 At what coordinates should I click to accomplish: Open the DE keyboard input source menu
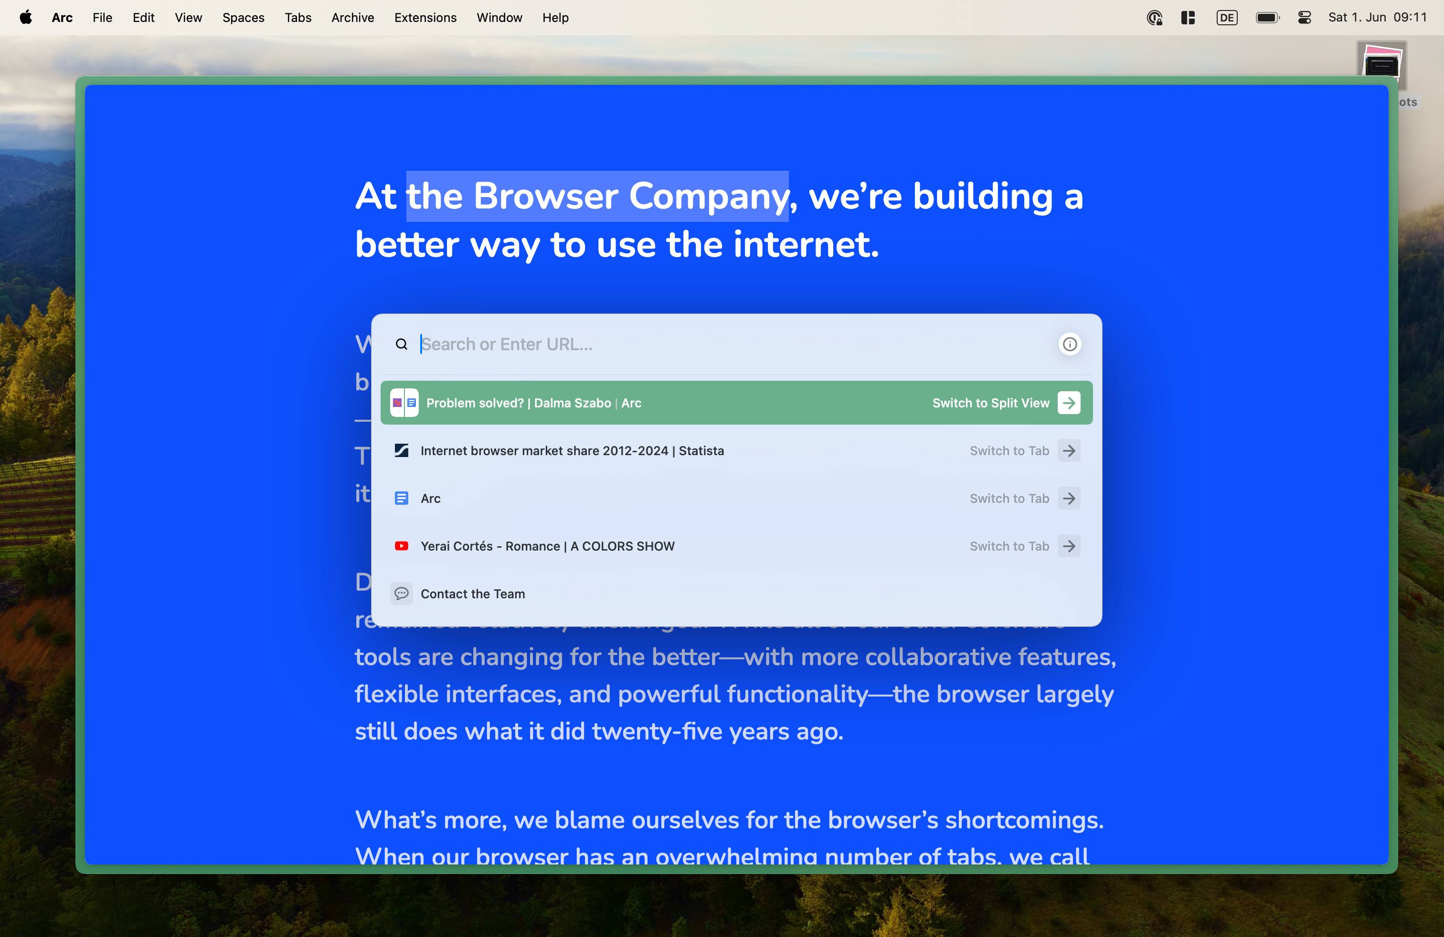click(1227, 18)
